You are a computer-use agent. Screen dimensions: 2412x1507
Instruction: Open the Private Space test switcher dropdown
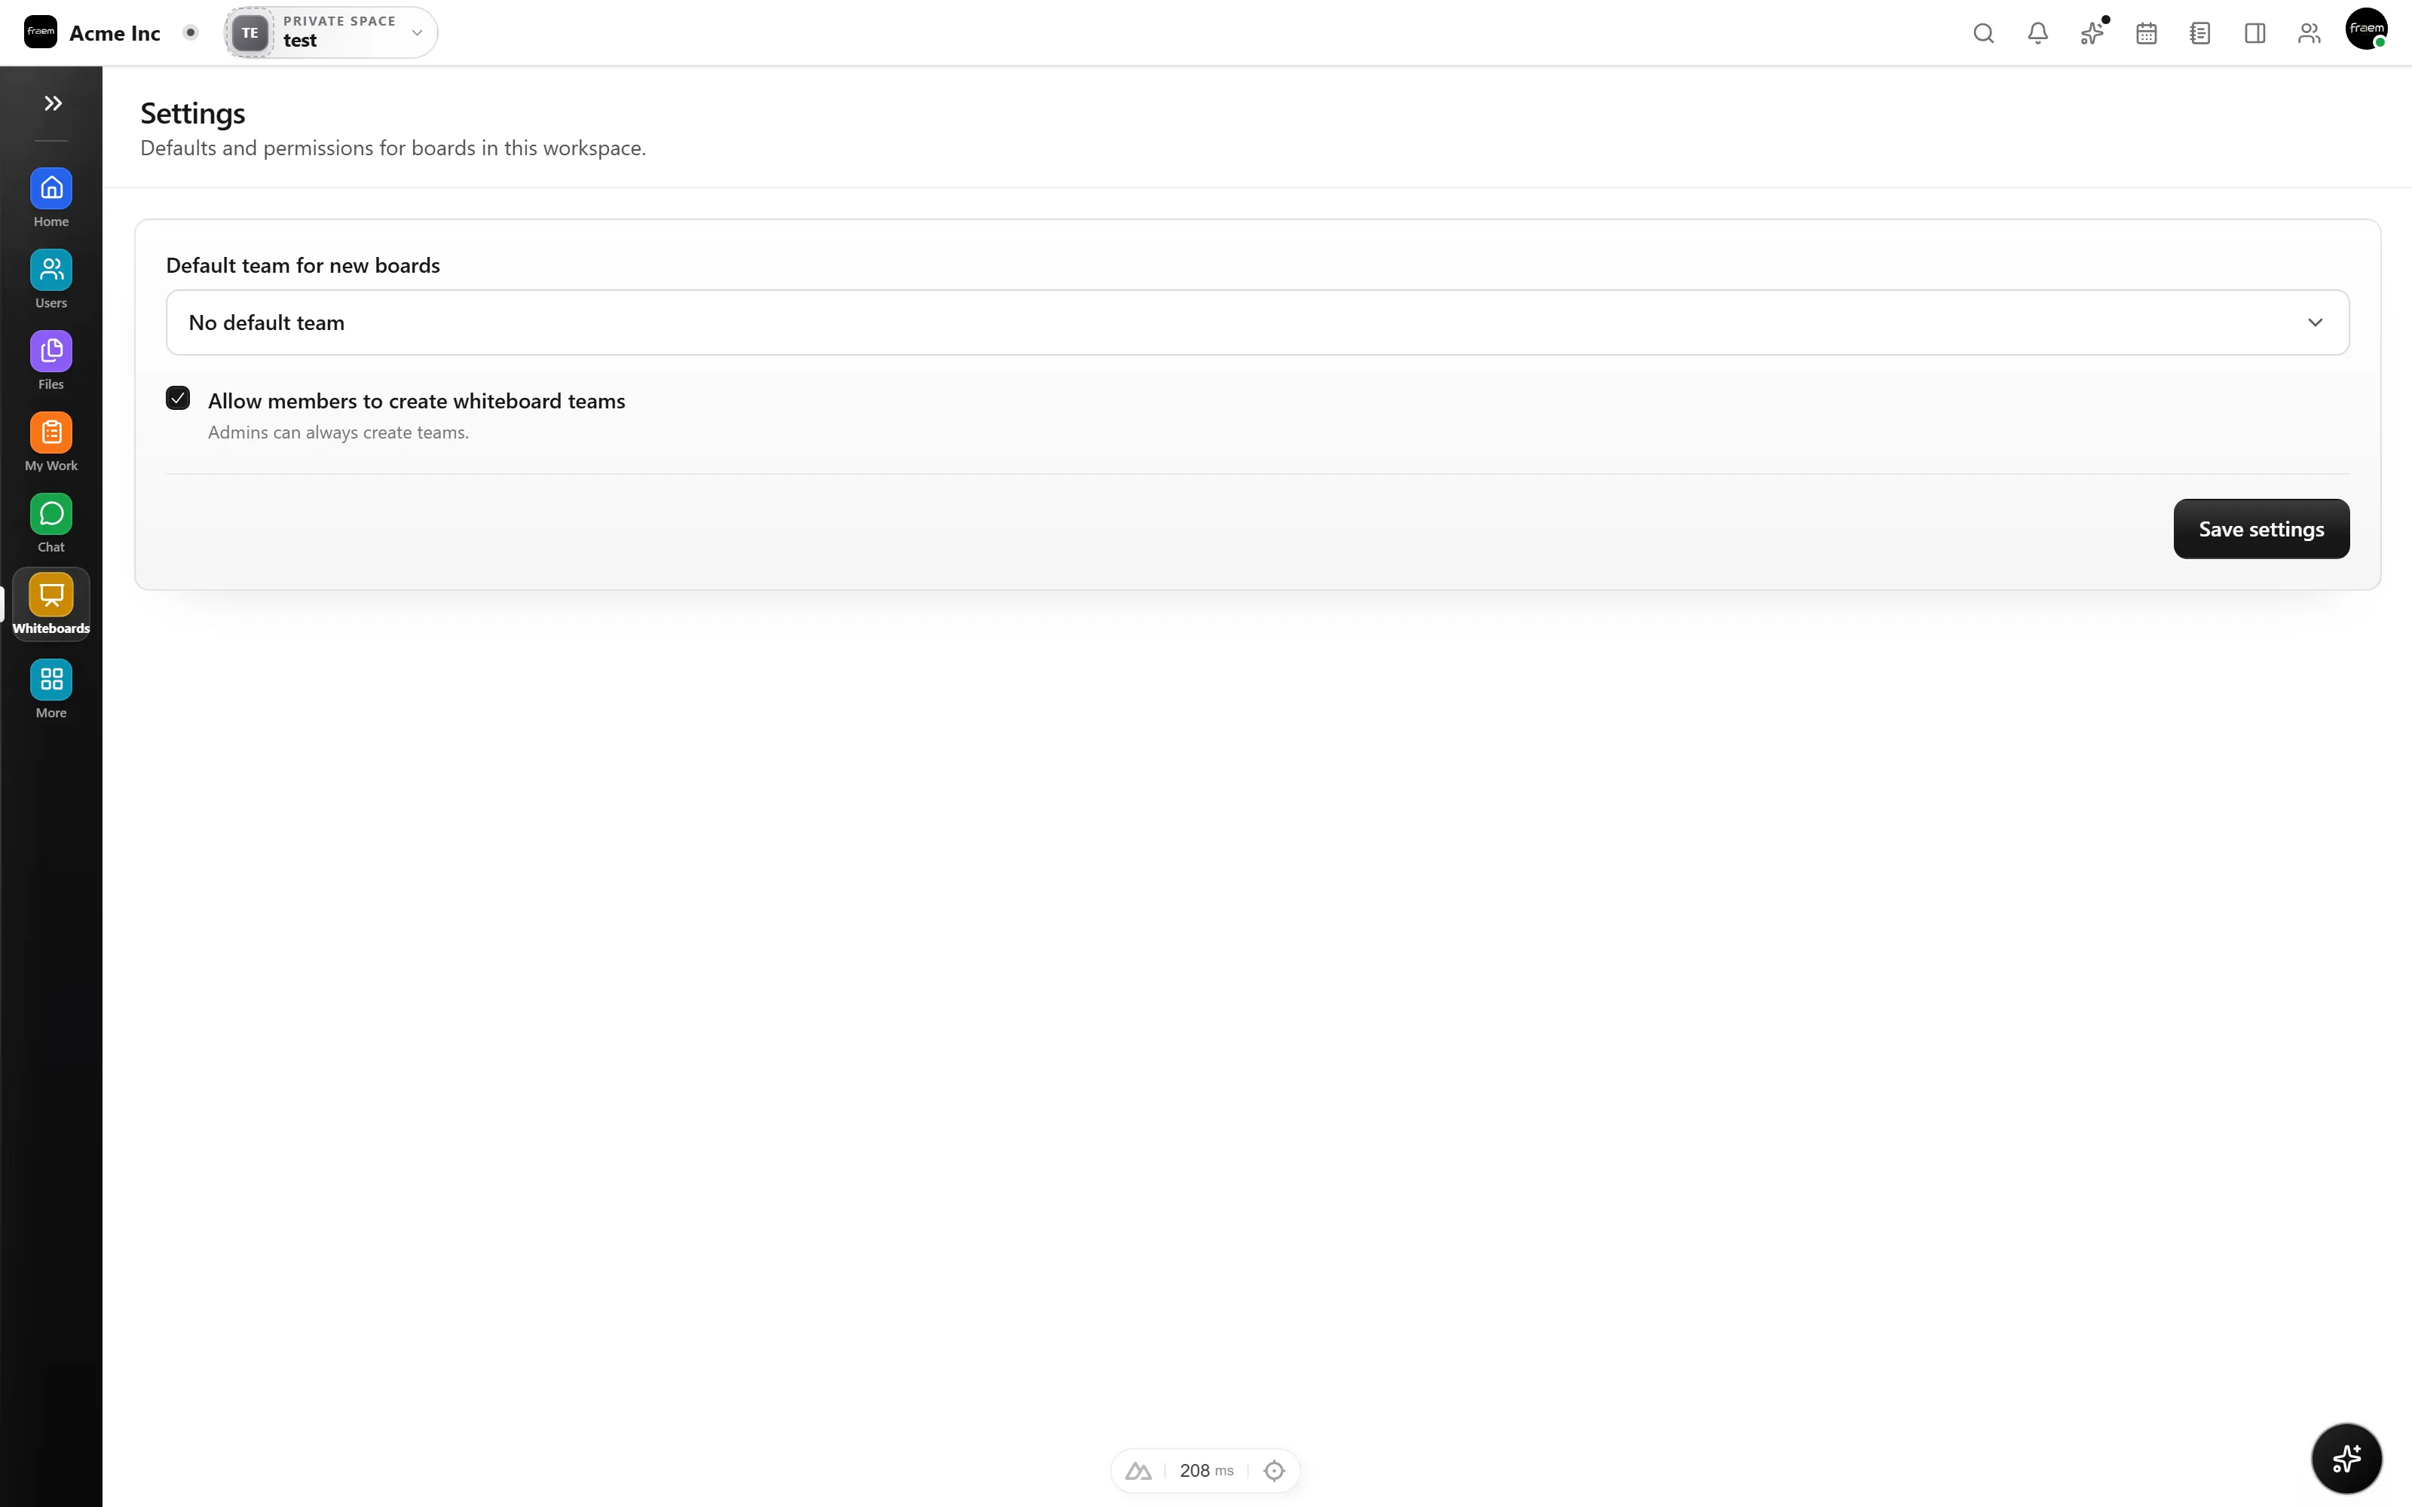click(331, 32)
